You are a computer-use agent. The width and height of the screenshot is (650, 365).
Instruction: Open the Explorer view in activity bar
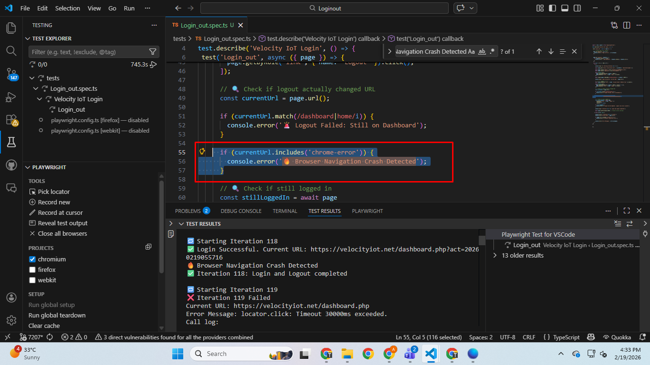(x=11, y=28)
